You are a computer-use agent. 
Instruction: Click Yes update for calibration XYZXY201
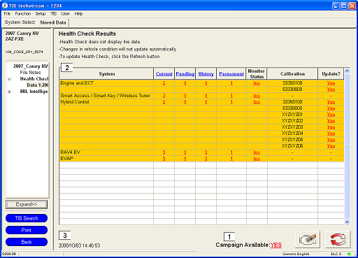pos(331,115)
